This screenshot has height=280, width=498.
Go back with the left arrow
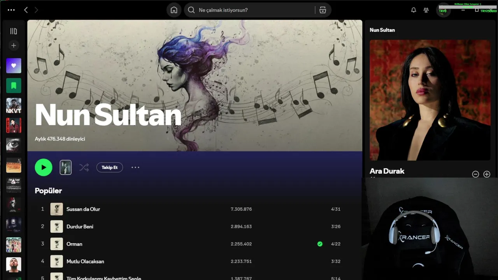26,10
